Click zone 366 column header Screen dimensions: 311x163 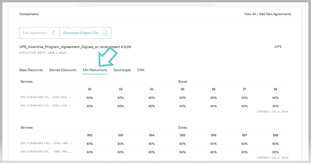pyautogui.click(x=213, y=136)
